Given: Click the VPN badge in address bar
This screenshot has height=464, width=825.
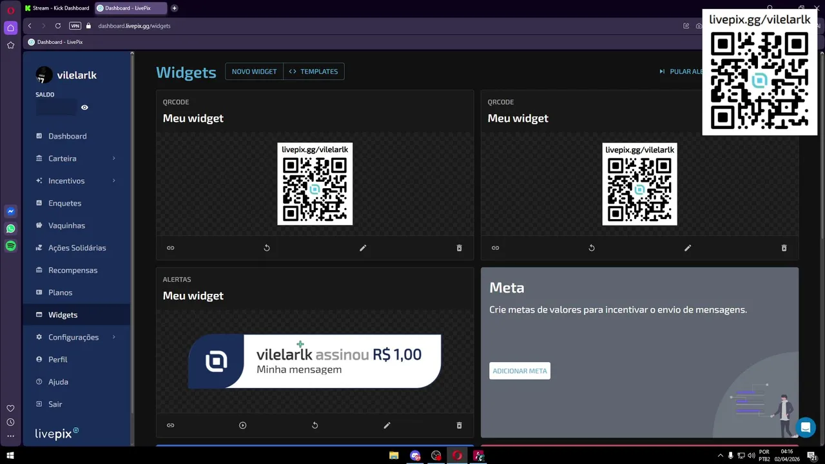Looking at the screenshot, I should [x=75, y=26].
